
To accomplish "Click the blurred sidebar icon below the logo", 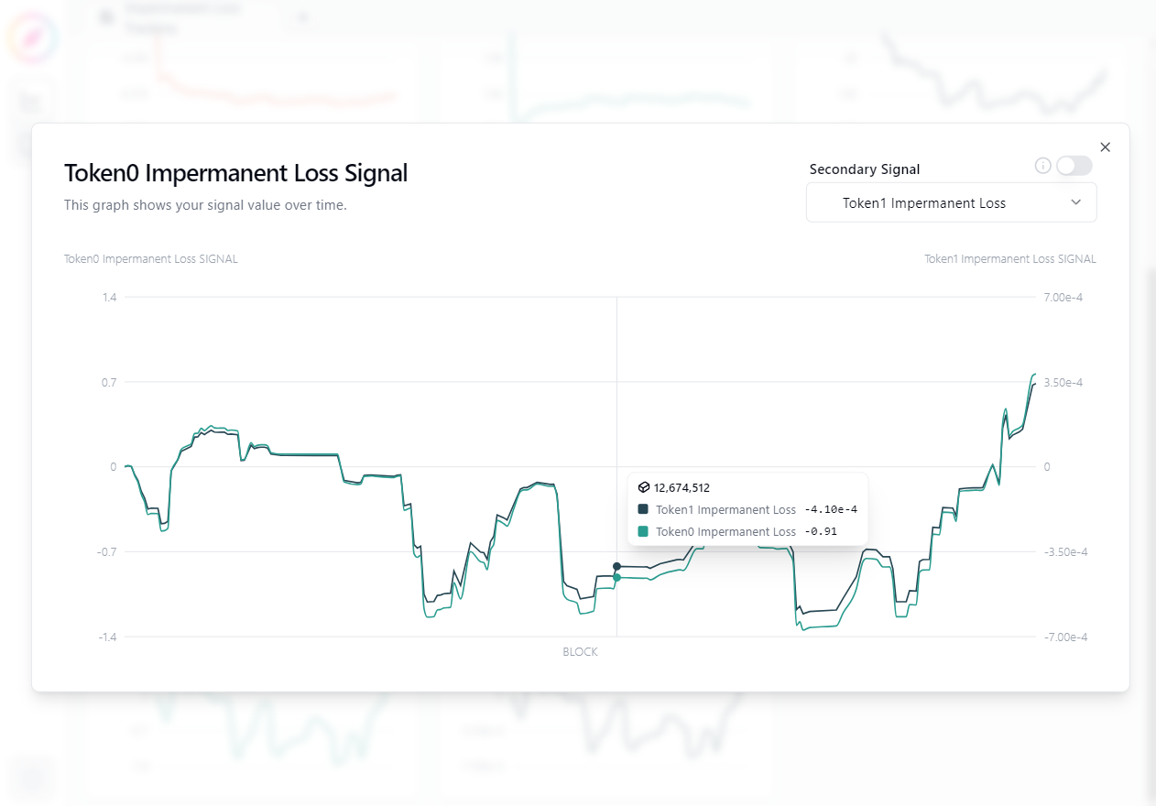I will [x=34, y=99].
